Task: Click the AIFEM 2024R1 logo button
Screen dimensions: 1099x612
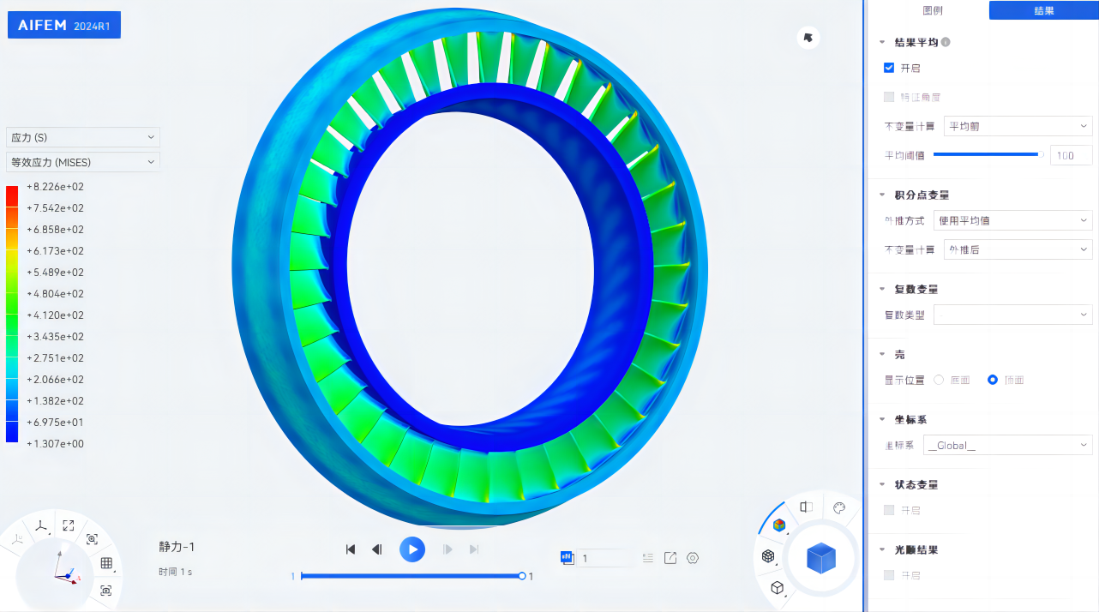Action: tap(64, 26)
